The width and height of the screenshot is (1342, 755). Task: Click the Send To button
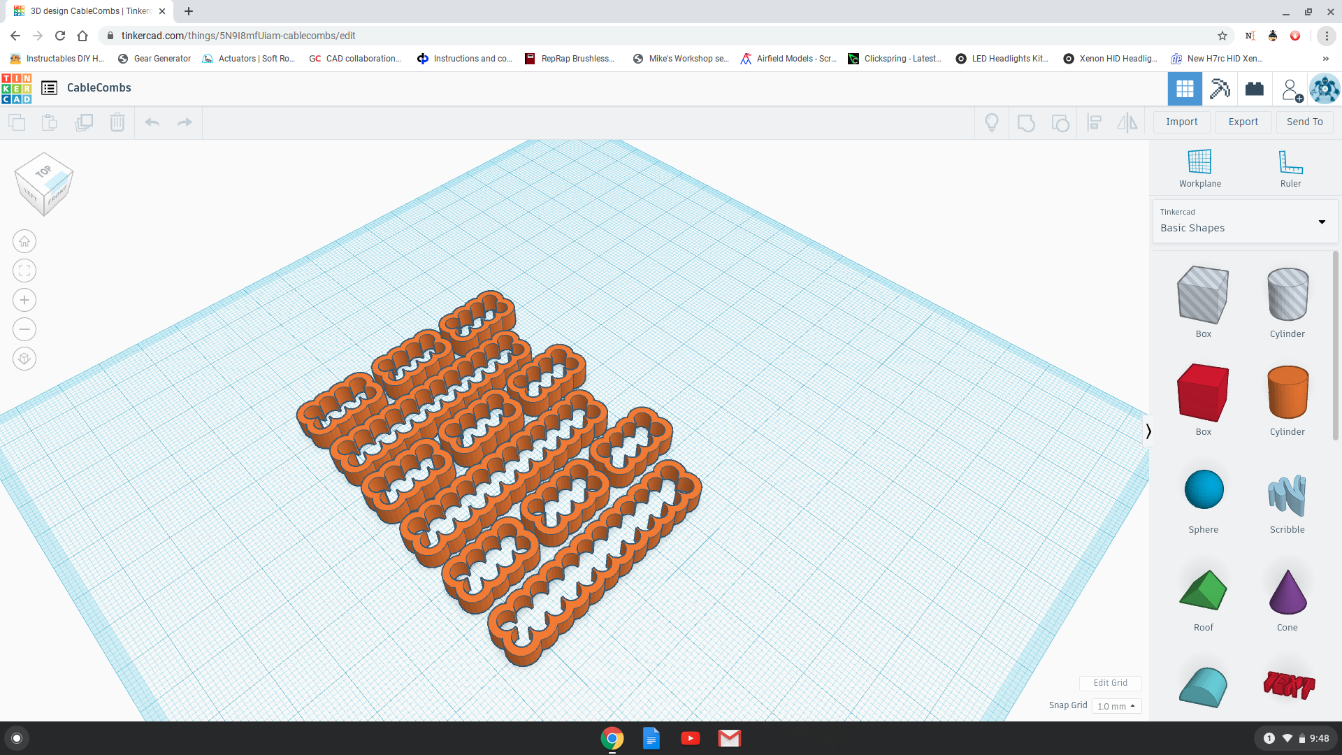pyautogui.click(x=1305, y=122)
